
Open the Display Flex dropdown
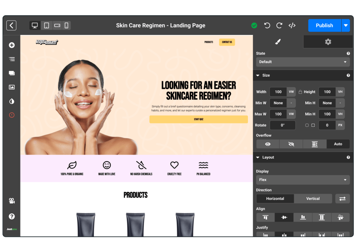click(302, 180)
